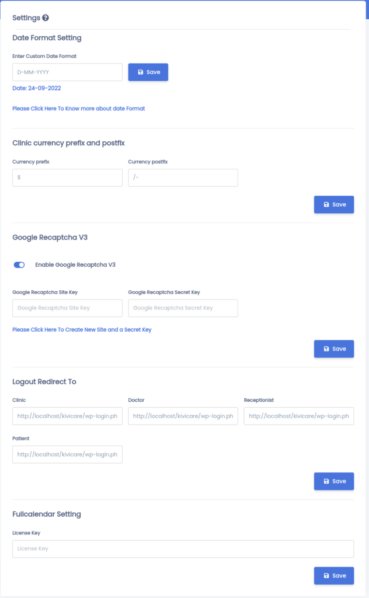The width and height of the screenshot is (369, 598).
Task: Open link to create new Site and Secret Key
Action: [82, 329]
